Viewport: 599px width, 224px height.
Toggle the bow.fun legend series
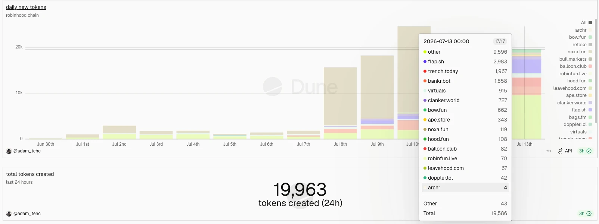(x=580, y=37)
